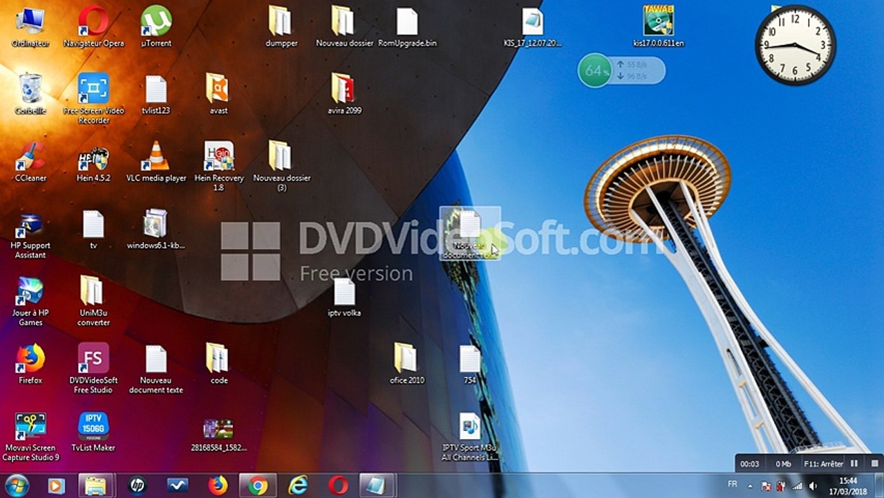Viewport: 884px width, 498px height.
Task: Open the avast folder icon
Action: coord(218,93)
